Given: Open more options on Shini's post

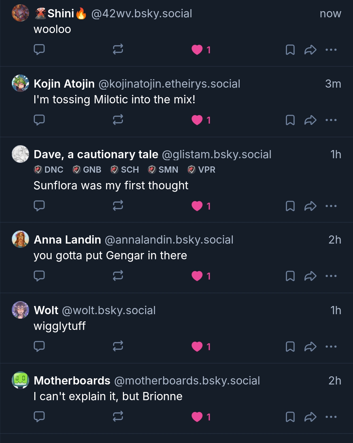Looking at the screenshot, I should (331, 50).
